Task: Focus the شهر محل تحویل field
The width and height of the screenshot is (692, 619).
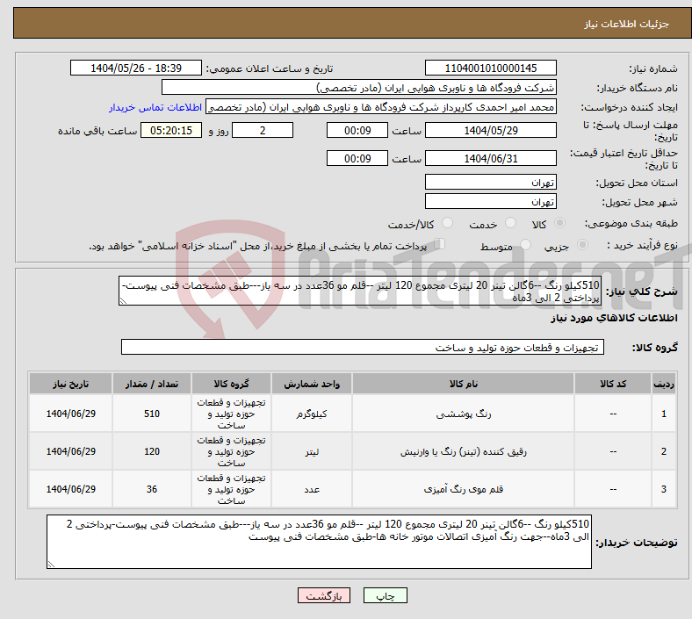Action: pyautogui.click(x=489, y=202)
